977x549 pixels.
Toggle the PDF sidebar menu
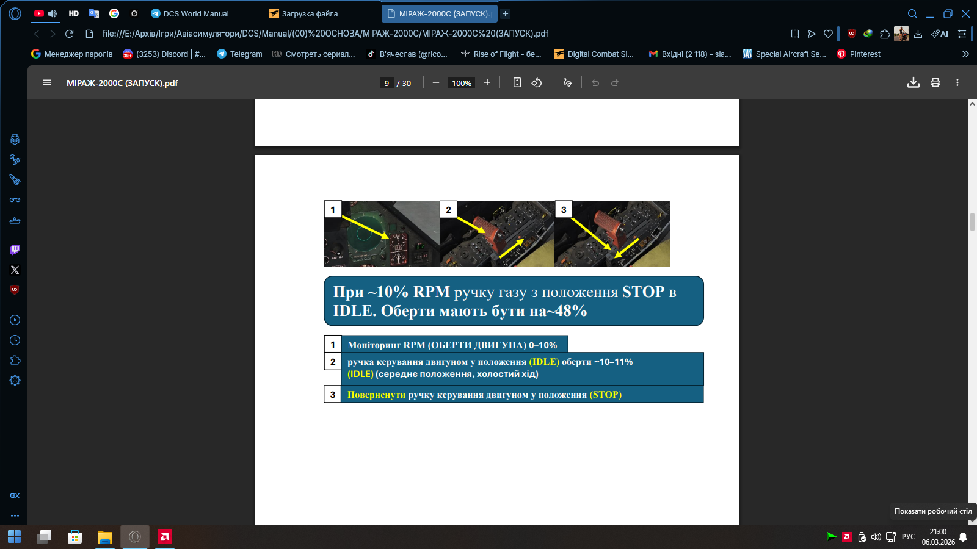pos(47,83)
